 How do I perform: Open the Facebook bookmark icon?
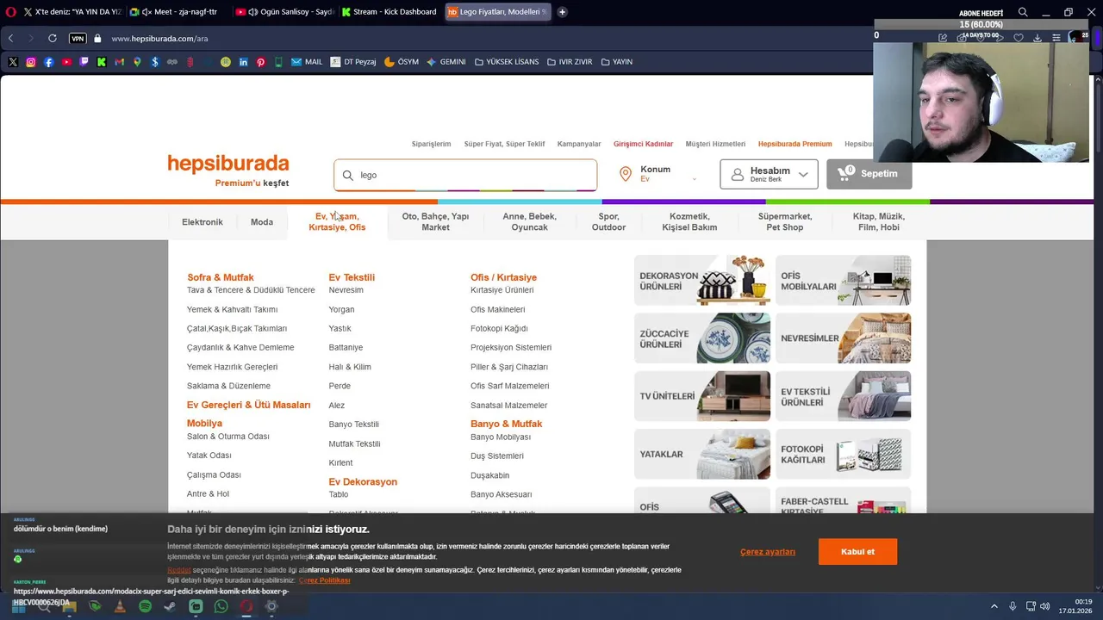coord(48,62)
